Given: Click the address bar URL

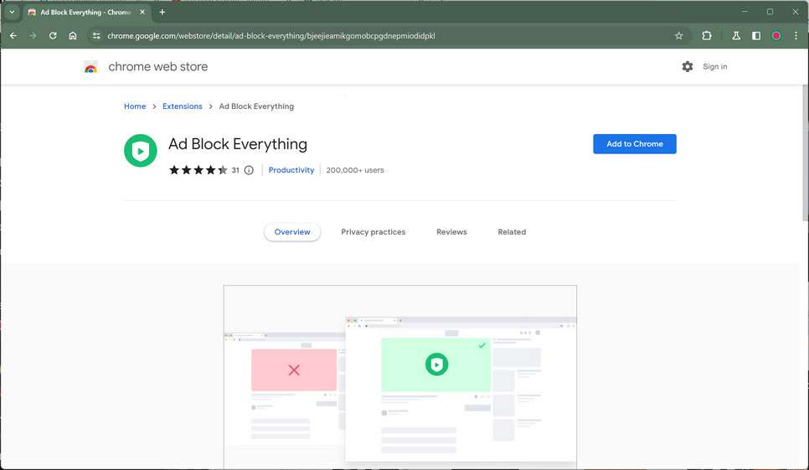Looking at the screenshot, I should (271, 35).
